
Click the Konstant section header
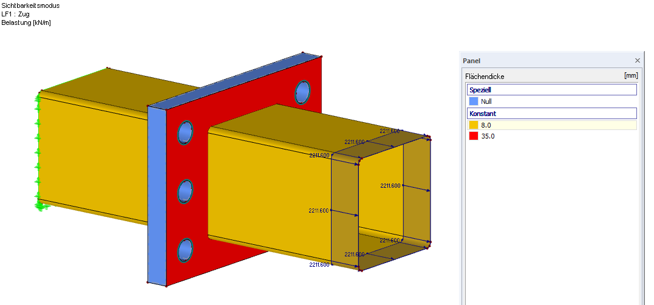pos(551,113)
